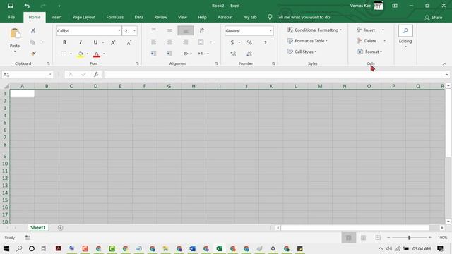
Task: Add a new sheet with plus icon
Action: click(60, 228)
